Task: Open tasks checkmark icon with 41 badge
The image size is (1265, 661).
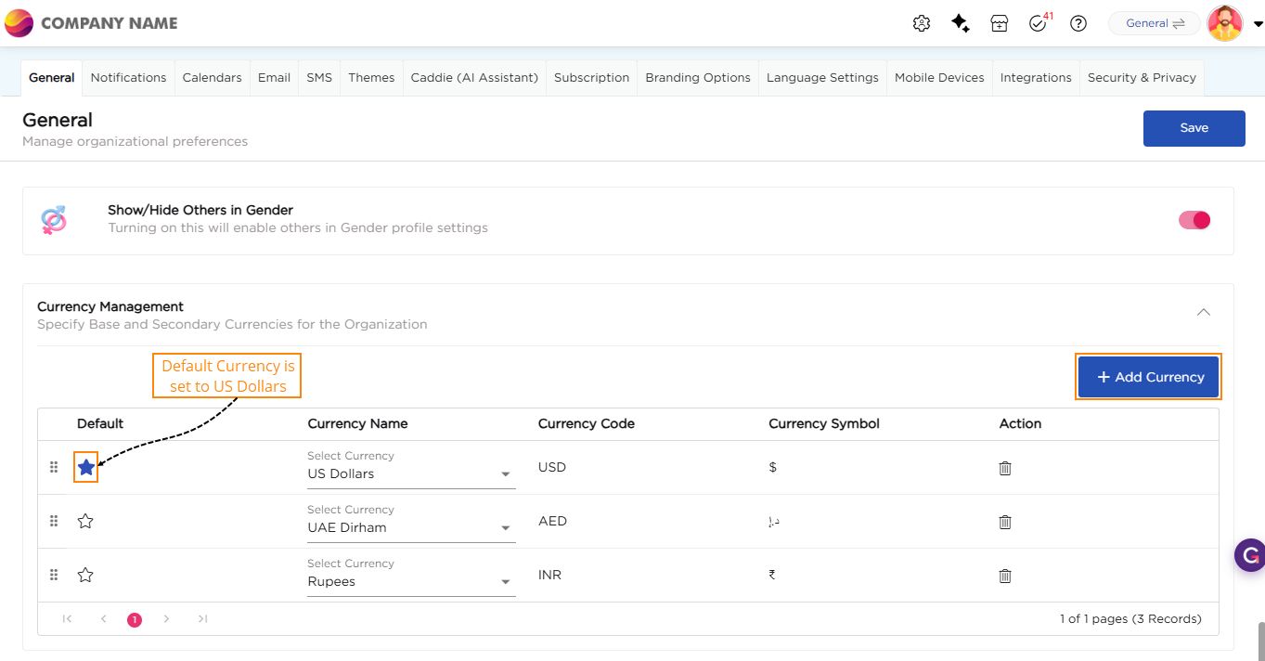Action: (1039, 24)
